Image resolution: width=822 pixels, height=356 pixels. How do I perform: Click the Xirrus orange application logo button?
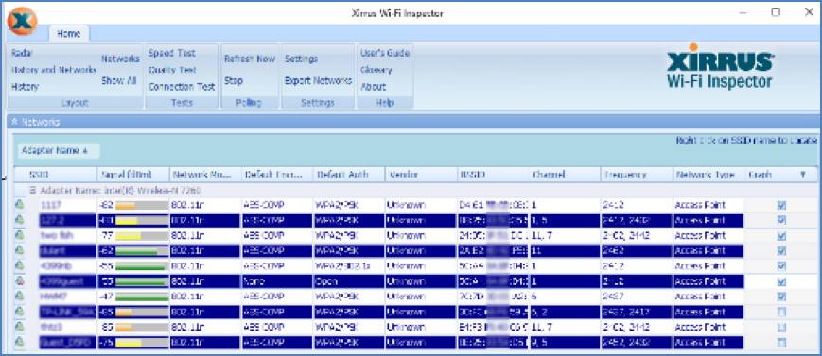(x=22, y=21)
